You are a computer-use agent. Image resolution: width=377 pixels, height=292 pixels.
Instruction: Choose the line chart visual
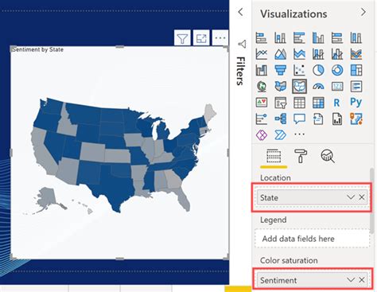262,54
